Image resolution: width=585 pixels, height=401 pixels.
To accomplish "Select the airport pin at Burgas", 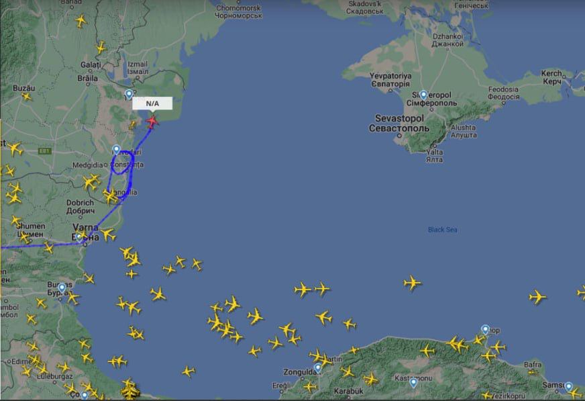I will [62, 288].
